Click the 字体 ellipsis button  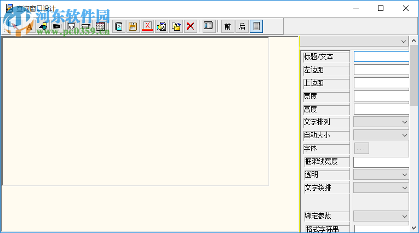click(361, 149)
